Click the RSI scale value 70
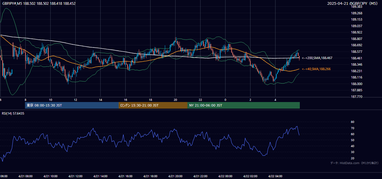382x179 pixels. (352, 128)
